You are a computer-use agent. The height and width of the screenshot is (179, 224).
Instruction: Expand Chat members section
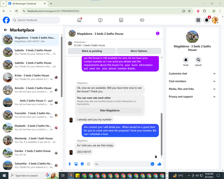pyautogui.click(x=192, y=81)
